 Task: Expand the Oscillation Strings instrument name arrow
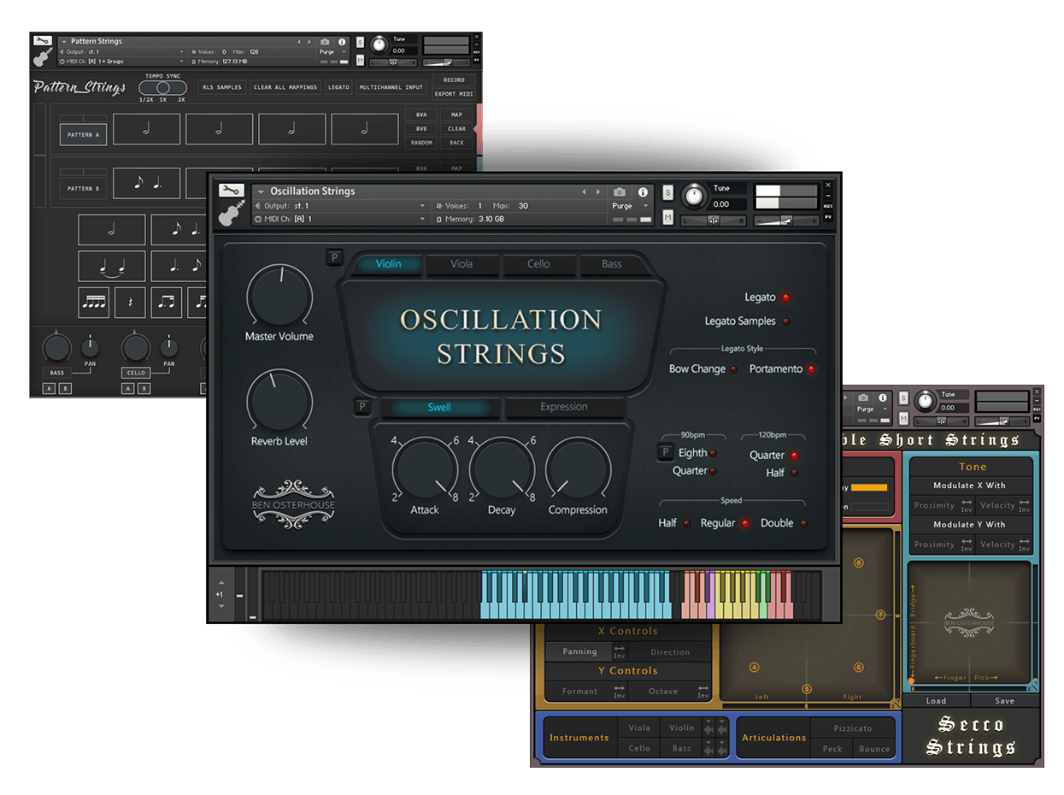tap(260, 191)
